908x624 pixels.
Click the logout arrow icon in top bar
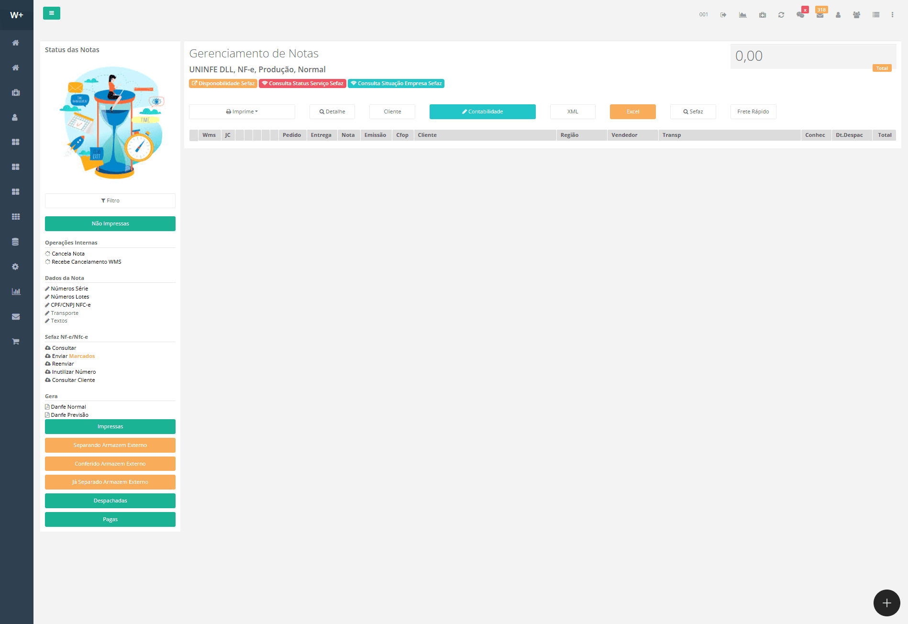pyautogui.click(x=723, y=15)
